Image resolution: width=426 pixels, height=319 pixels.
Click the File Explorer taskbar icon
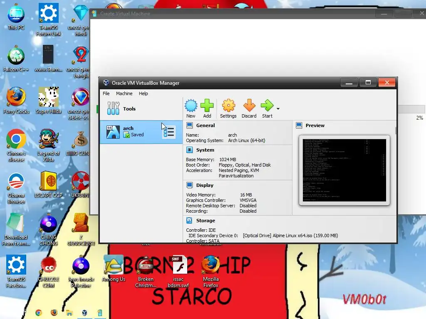click(x=69, y=313)
